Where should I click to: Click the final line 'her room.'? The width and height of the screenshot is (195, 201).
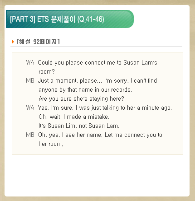point(51,144)
